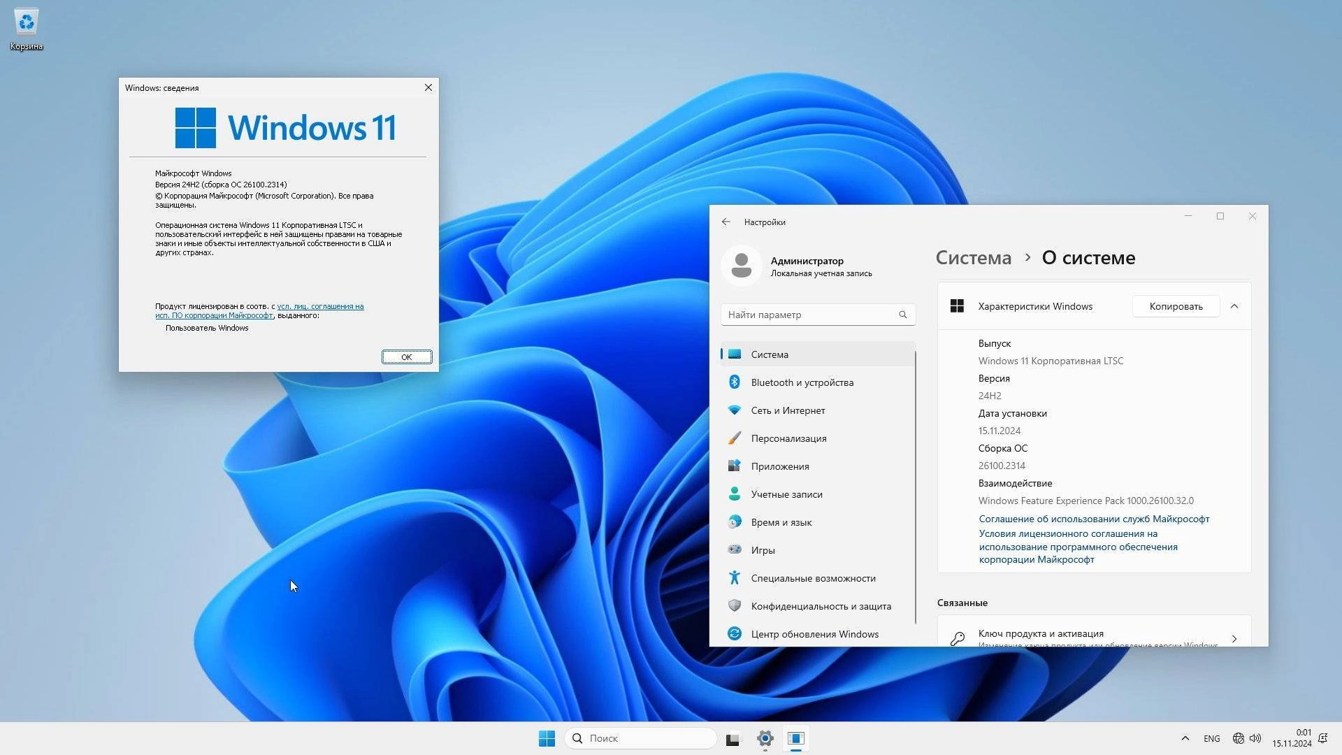Screen dimensions: 1342x755
Task: Click the search magnifier in Settings search box
Action: (x=902, y=315)
